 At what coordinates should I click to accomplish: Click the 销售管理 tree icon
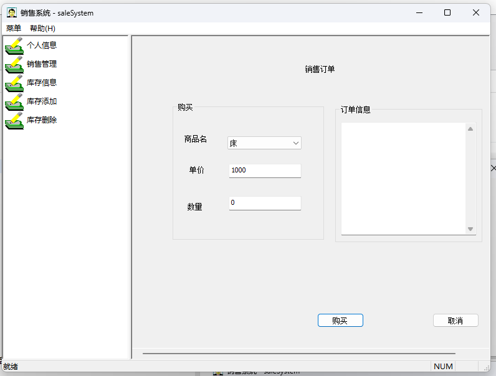point(14,64)
